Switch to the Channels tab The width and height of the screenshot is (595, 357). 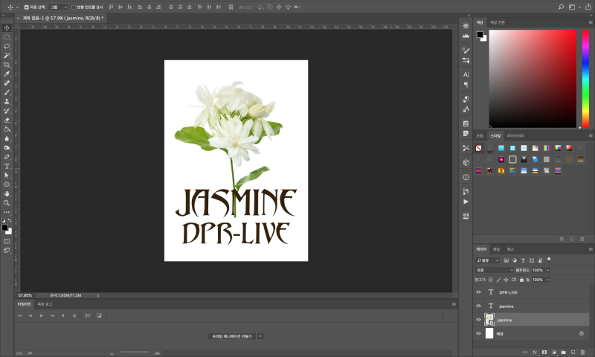[496, 249]
